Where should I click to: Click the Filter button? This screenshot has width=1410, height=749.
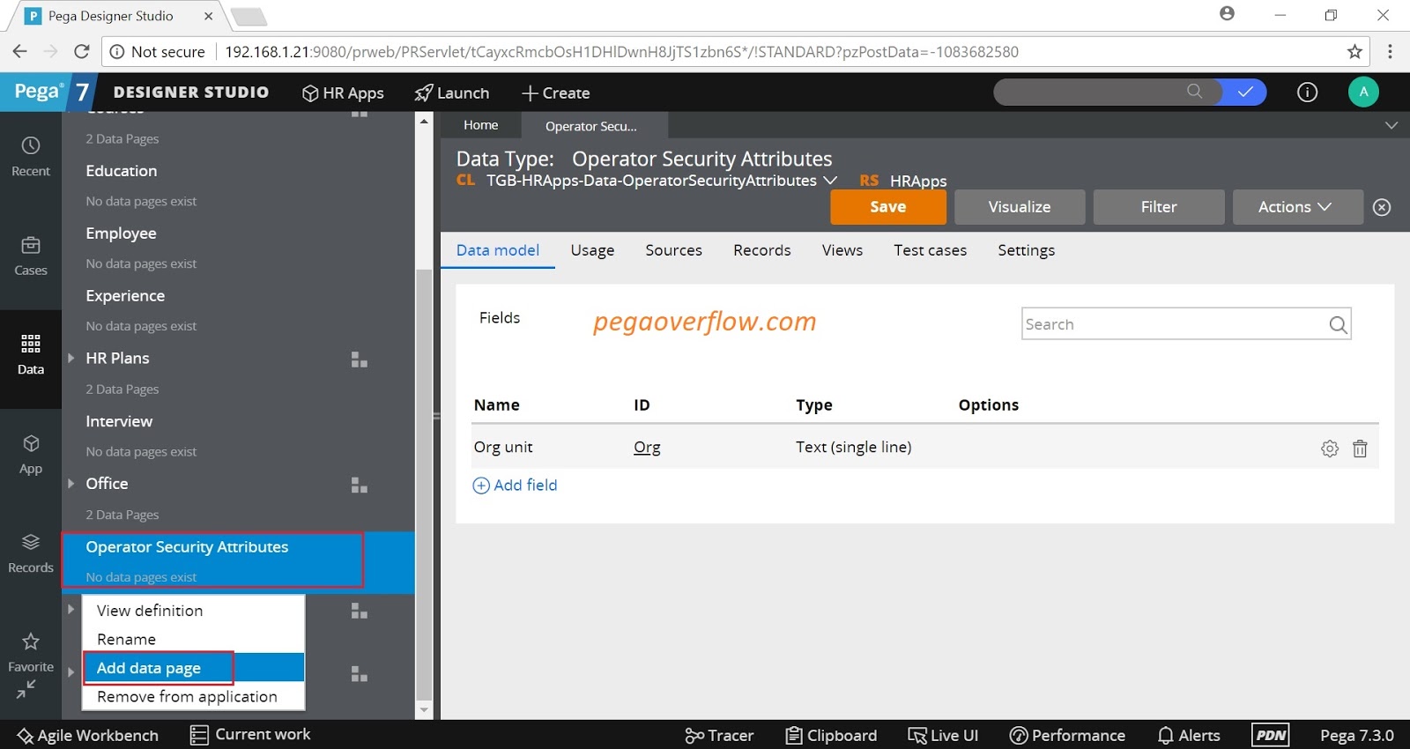[x=1159, y=207]
